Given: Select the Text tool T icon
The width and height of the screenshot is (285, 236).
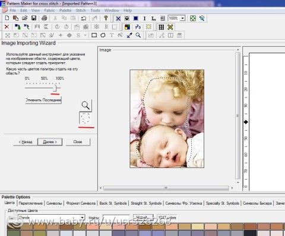Looking at the screenshot, I should pyautogui.click(x=112, y=35).
